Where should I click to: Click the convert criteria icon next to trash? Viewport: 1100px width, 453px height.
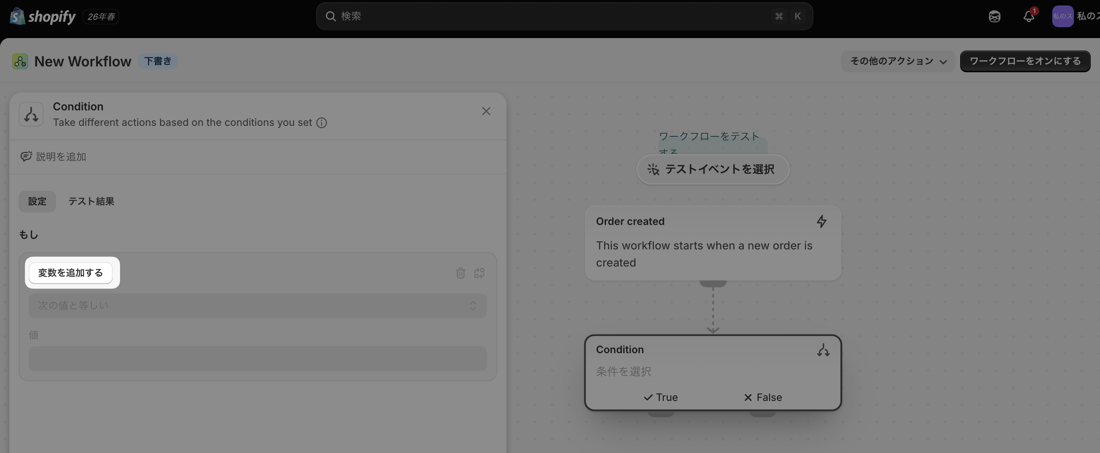pyautogui.click(x=479, y=273)
